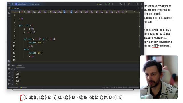Open the Version control dropdown
The height and width of the screenshot is (103, 183).
(35, 4)
